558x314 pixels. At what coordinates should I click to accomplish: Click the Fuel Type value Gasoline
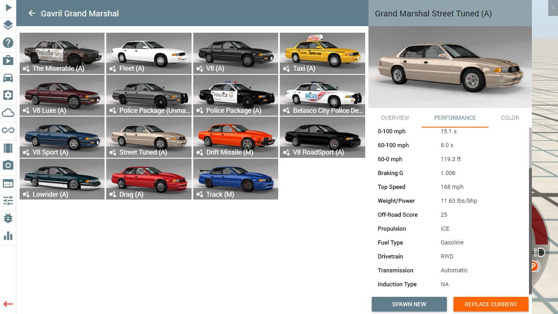452,242
